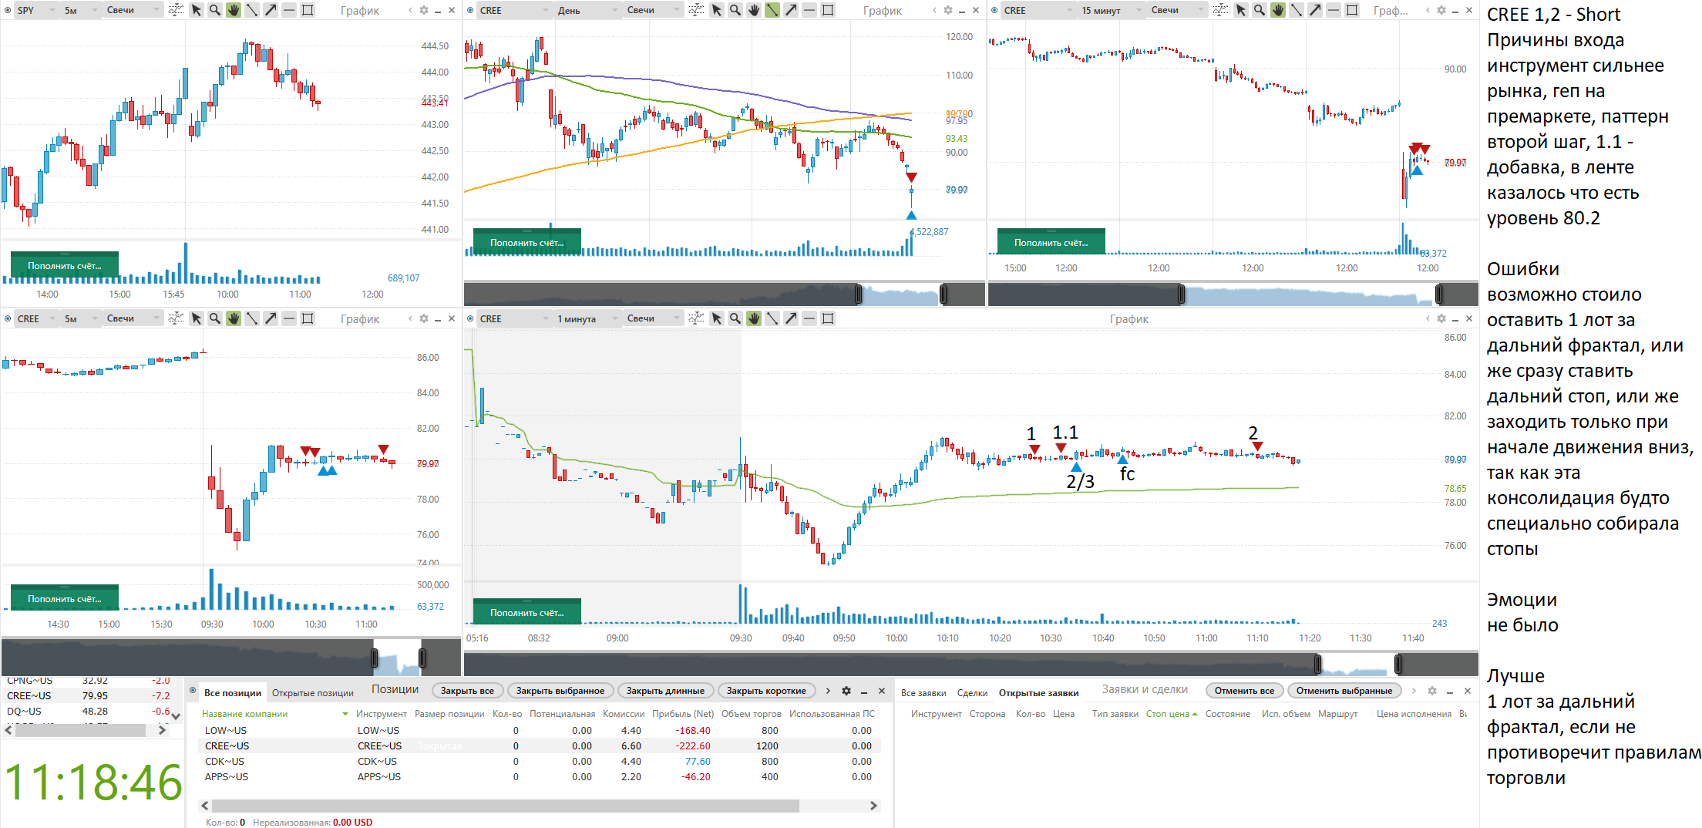Select rectangle tool in SPY chart

[x=307, y=10]
